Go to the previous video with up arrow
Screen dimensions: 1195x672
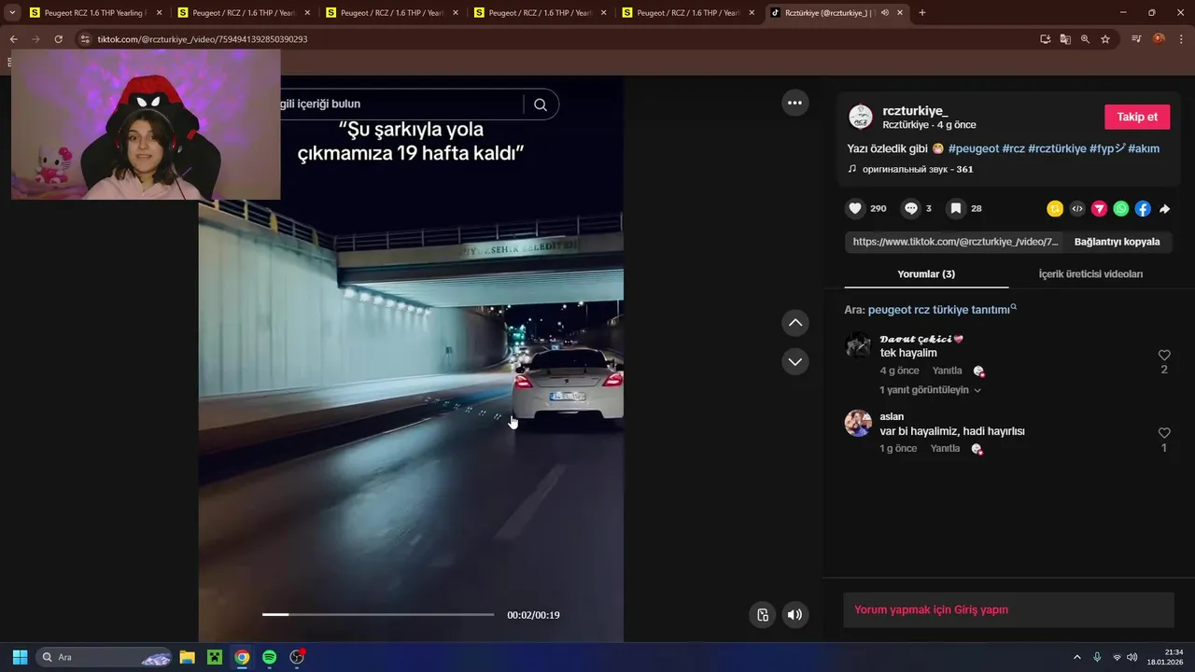pyautogui.click(x=794, y=323)
